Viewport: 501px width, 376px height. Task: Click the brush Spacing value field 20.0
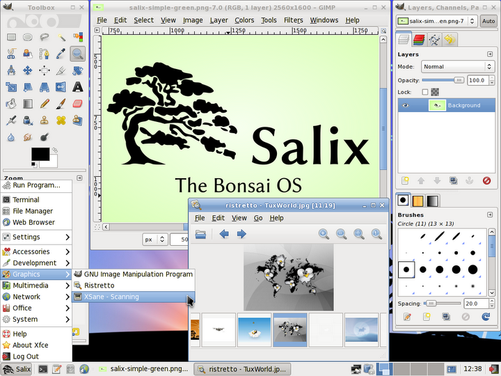(476, 304)
